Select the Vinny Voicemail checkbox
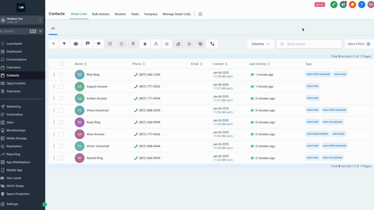 [x=61, y=110]
